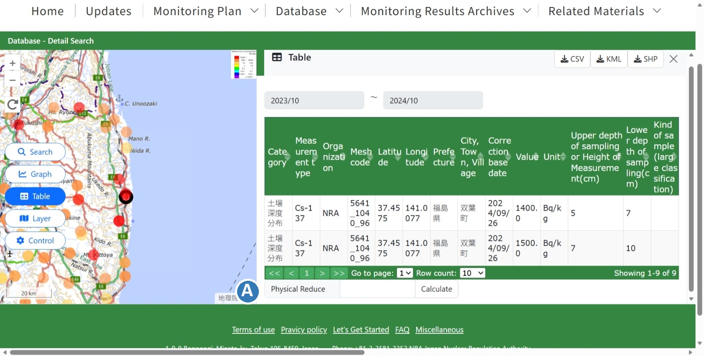Open the Layer panel

[35, 218]
